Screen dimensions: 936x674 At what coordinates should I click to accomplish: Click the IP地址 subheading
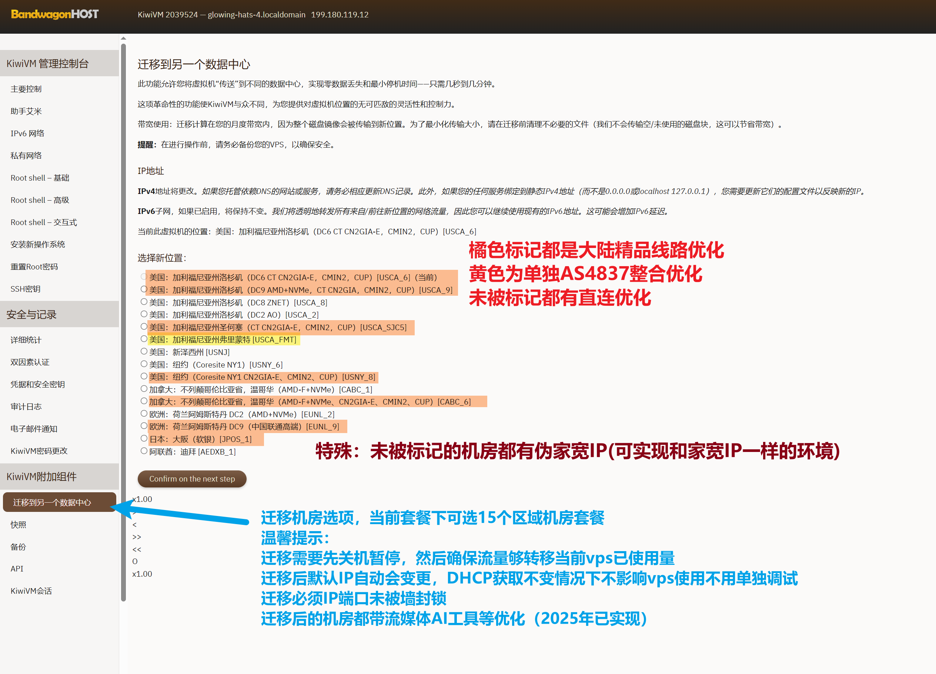(x=151, y=171)
